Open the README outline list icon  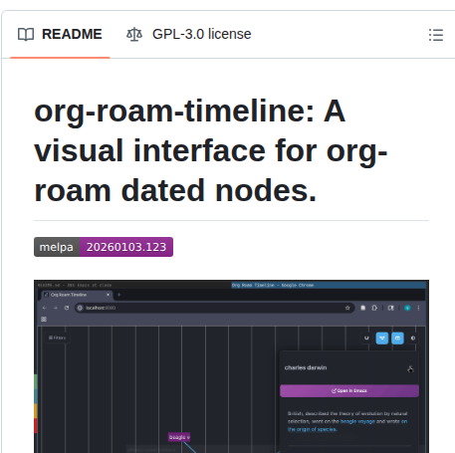(436, 35)
